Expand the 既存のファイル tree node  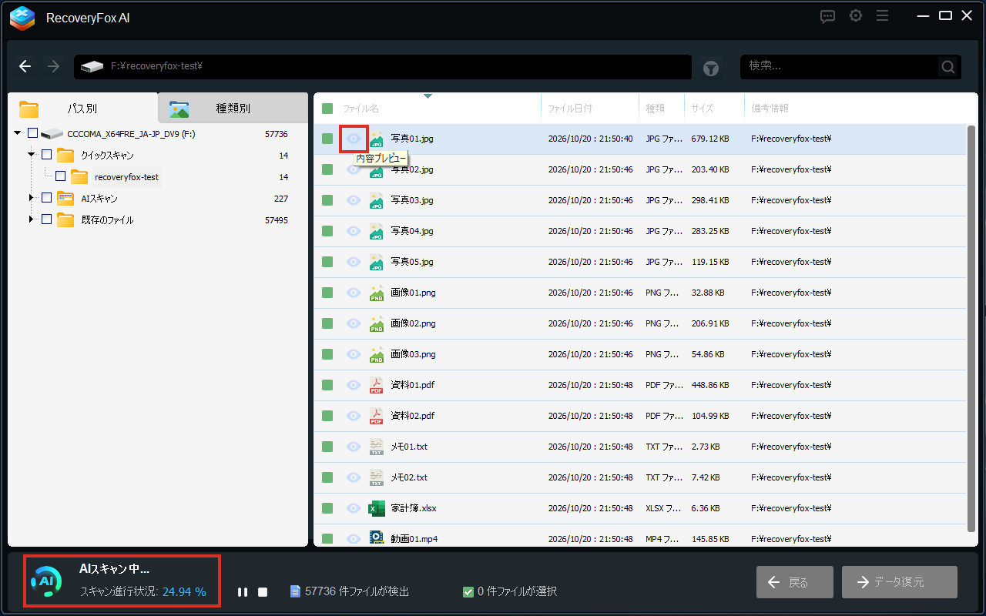(x=32, y=219)
